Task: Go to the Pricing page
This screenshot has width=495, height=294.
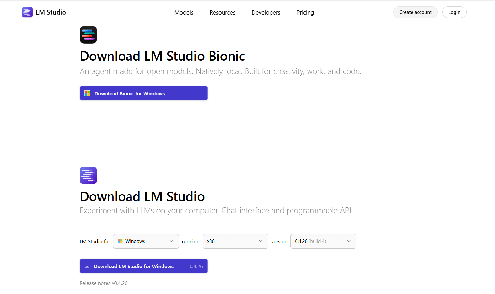Action: click(305, 12)
